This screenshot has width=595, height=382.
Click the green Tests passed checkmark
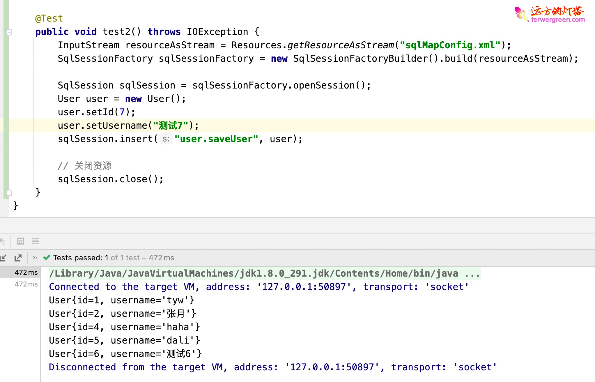coord(47,257)
